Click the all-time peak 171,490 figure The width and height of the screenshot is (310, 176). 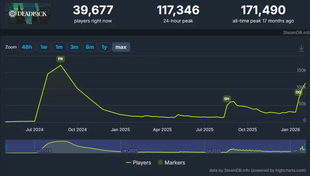[263, 10]
